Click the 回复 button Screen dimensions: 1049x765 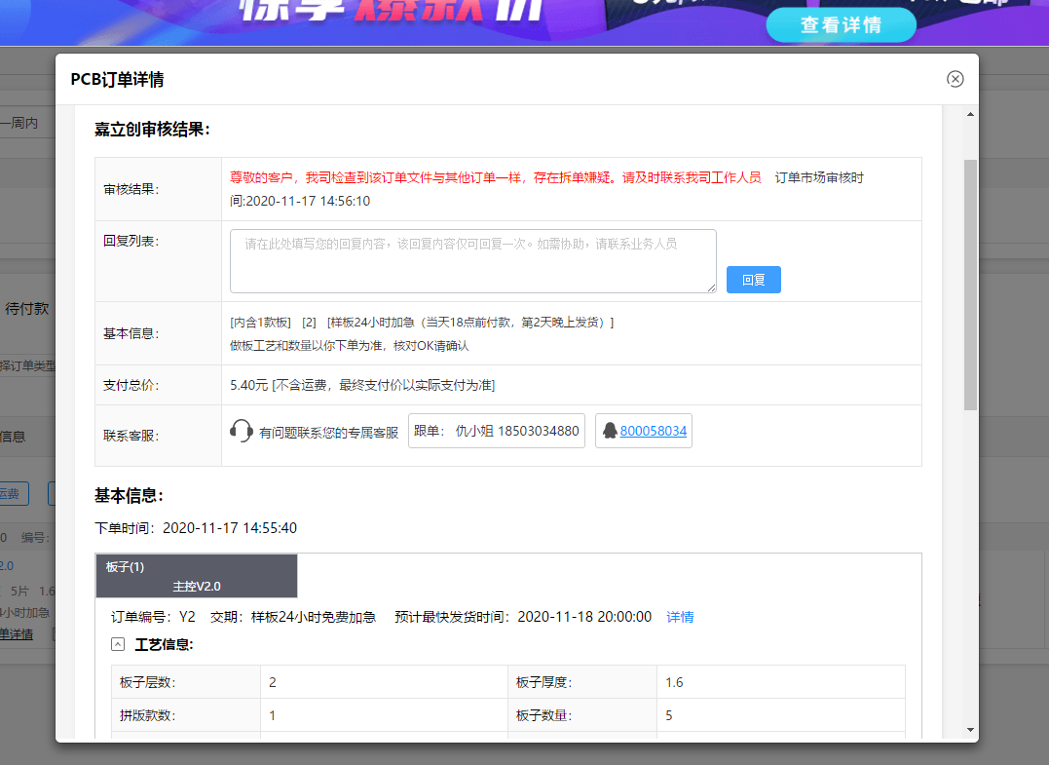[753, 280]
